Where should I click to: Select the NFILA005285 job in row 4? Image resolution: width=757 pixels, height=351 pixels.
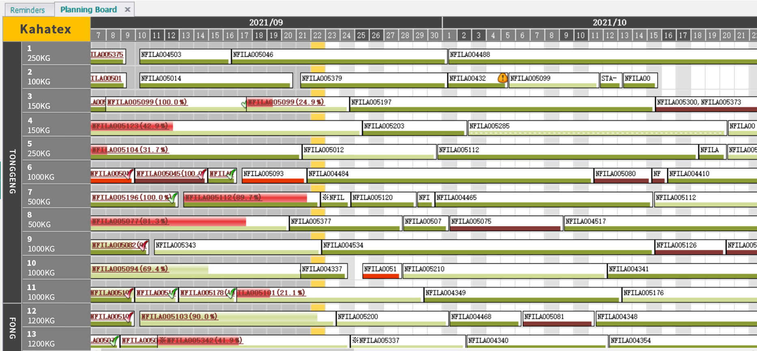coord(597,127)
